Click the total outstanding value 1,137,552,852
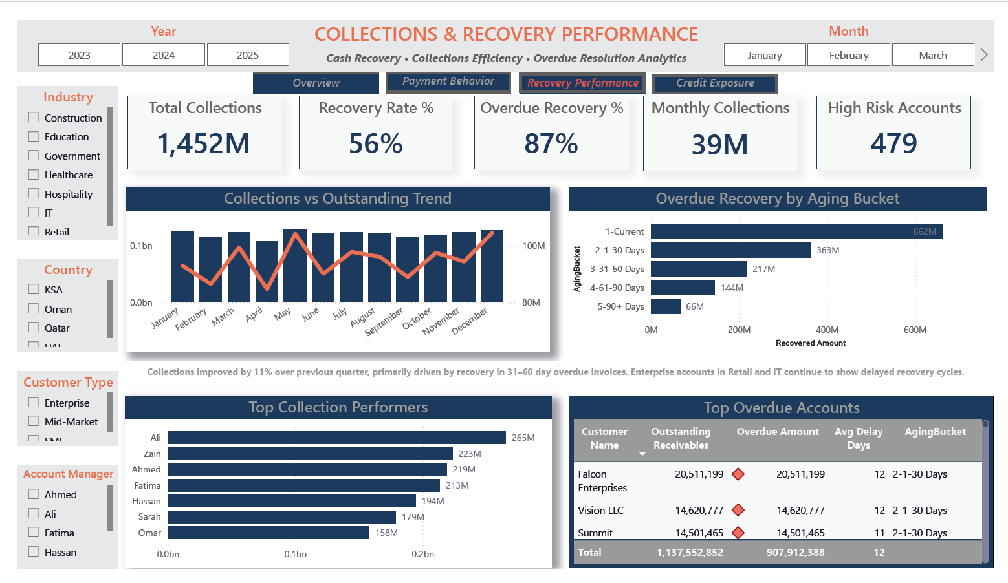The width and height of the screenshot is (1008, 583). click(x=690, y=553)
